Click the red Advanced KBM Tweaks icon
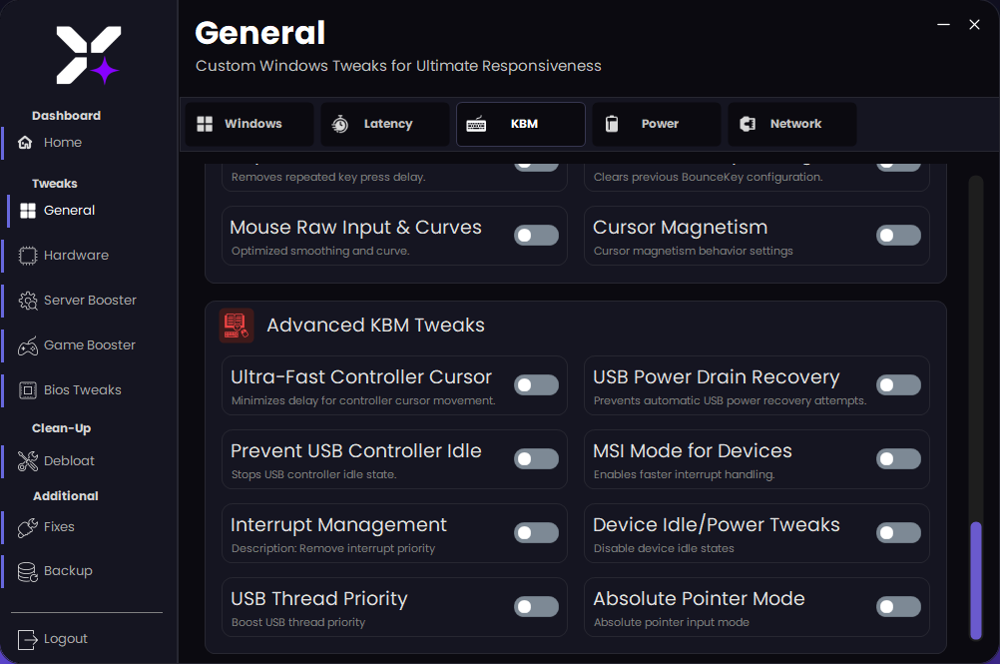The image size is (1000, 664). click(x=237, y=326)
